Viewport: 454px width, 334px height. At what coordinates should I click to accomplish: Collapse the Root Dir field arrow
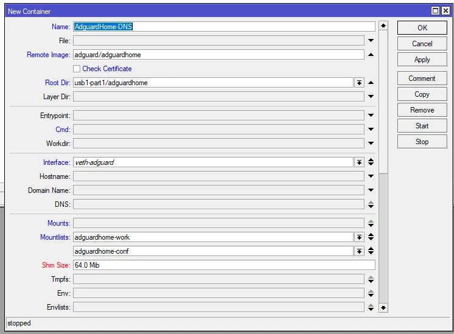[371, 83]
